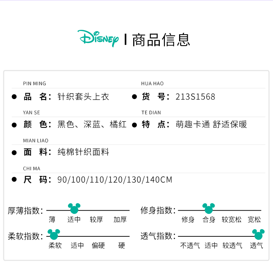Click the Mickey marker on 修身指数 scale
Image resolution: width=273 pixels, height=263 pixels.
tap(209, 208)
